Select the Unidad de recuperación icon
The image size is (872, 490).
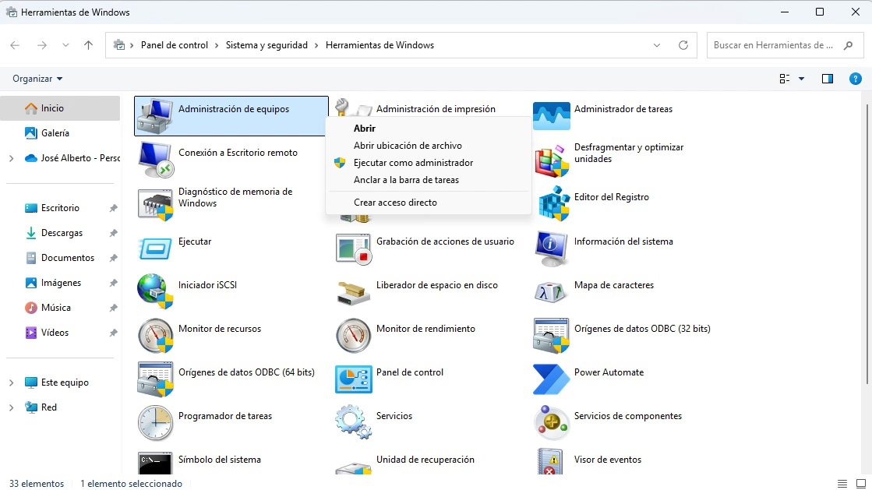point(353,467)
